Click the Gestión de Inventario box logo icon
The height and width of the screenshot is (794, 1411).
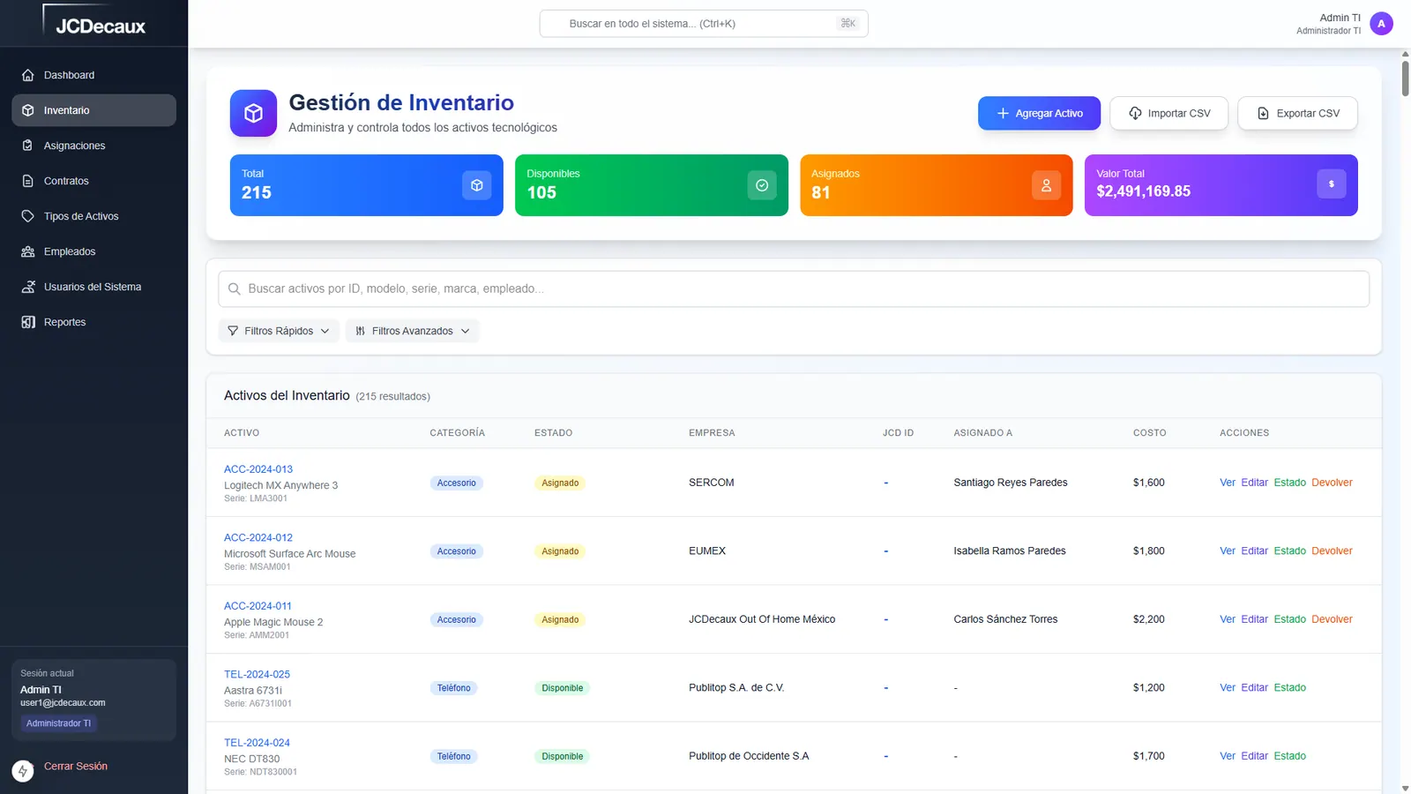point(253,113)
